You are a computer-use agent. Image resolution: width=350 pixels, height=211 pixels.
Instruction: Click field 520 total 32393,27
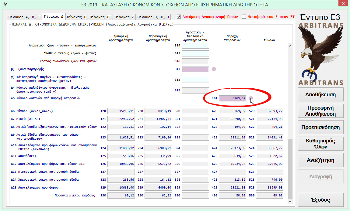270,111
